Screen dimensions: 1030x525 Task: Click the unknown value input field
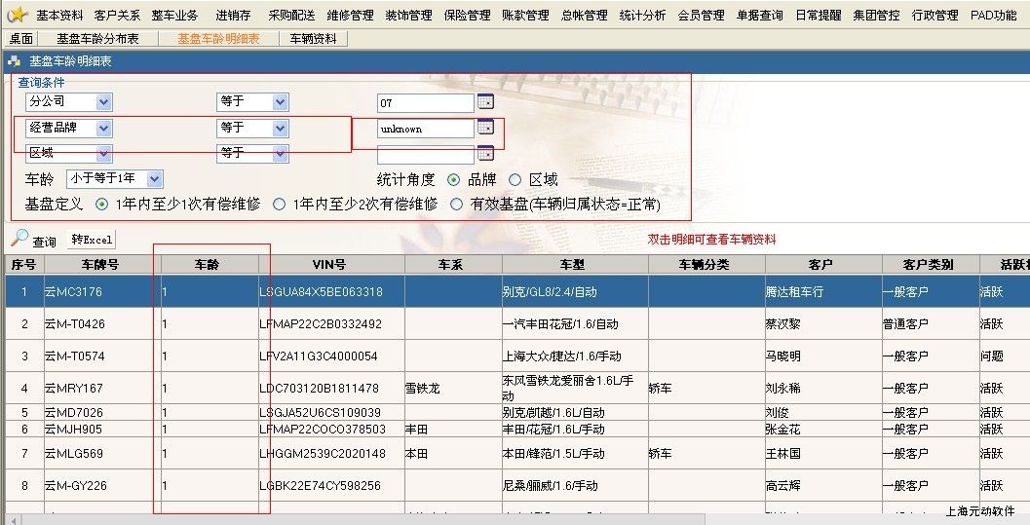(x=426, y=129)
